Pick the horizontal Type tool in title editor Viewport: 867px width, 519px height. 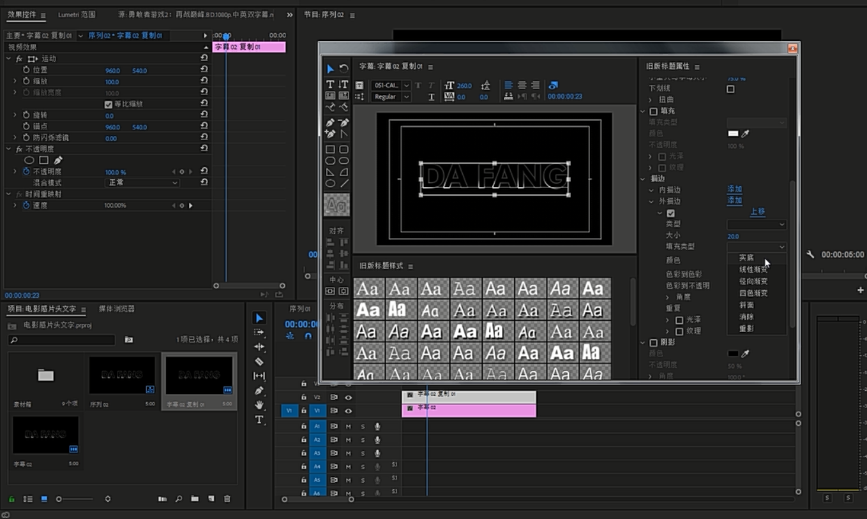(330, 84)
